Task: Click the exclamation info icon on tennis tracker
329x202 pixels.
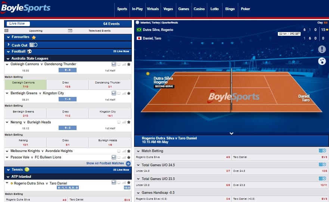Action: click(x=322, y=49)
